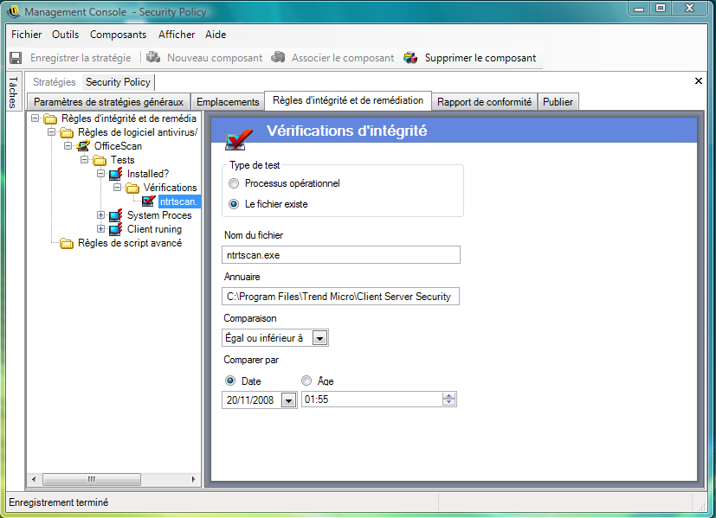Click the Nouveau composant toolbar icon
The image size is (716, 518).
pyautogui.click(x=153, y=58)
